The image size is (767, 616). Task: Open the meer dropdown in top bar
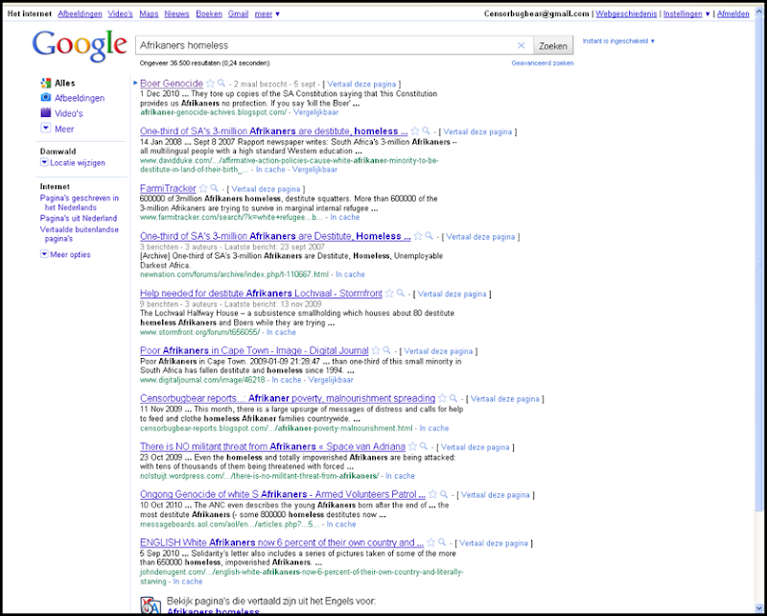click(267, 13)
